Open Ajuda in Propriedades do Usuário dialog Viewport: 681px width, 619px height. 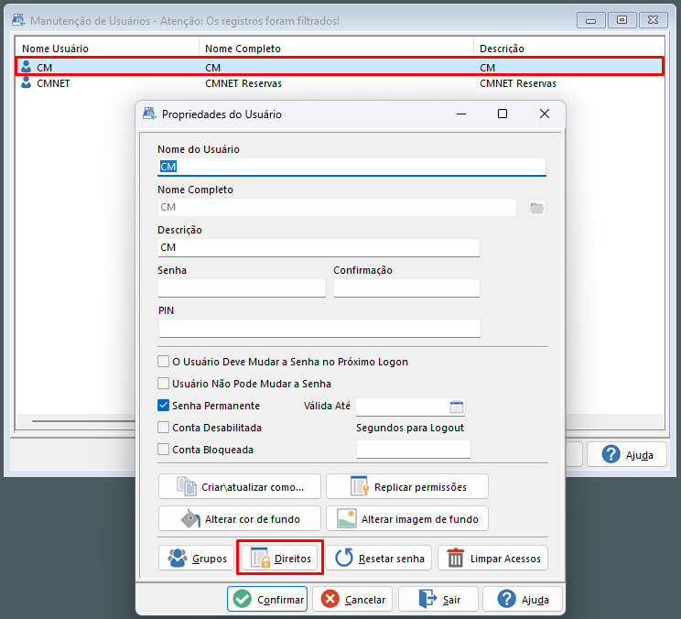(523, 600)
